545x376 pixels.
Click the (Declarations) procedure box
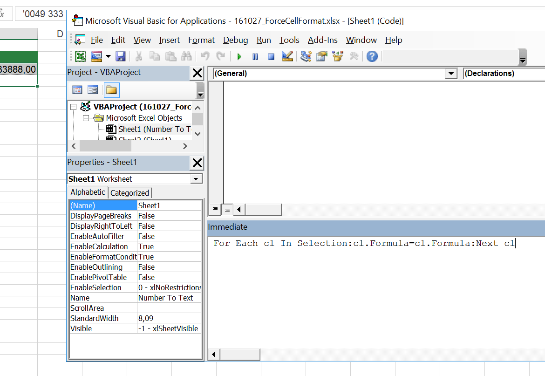pyautogui.click(x=504, y=73)
